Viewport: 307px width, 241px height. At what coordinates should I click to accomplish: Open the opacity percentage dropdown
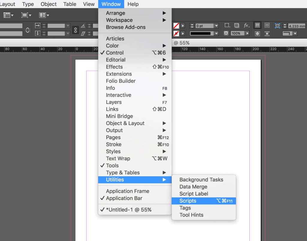tap(247, 33)
